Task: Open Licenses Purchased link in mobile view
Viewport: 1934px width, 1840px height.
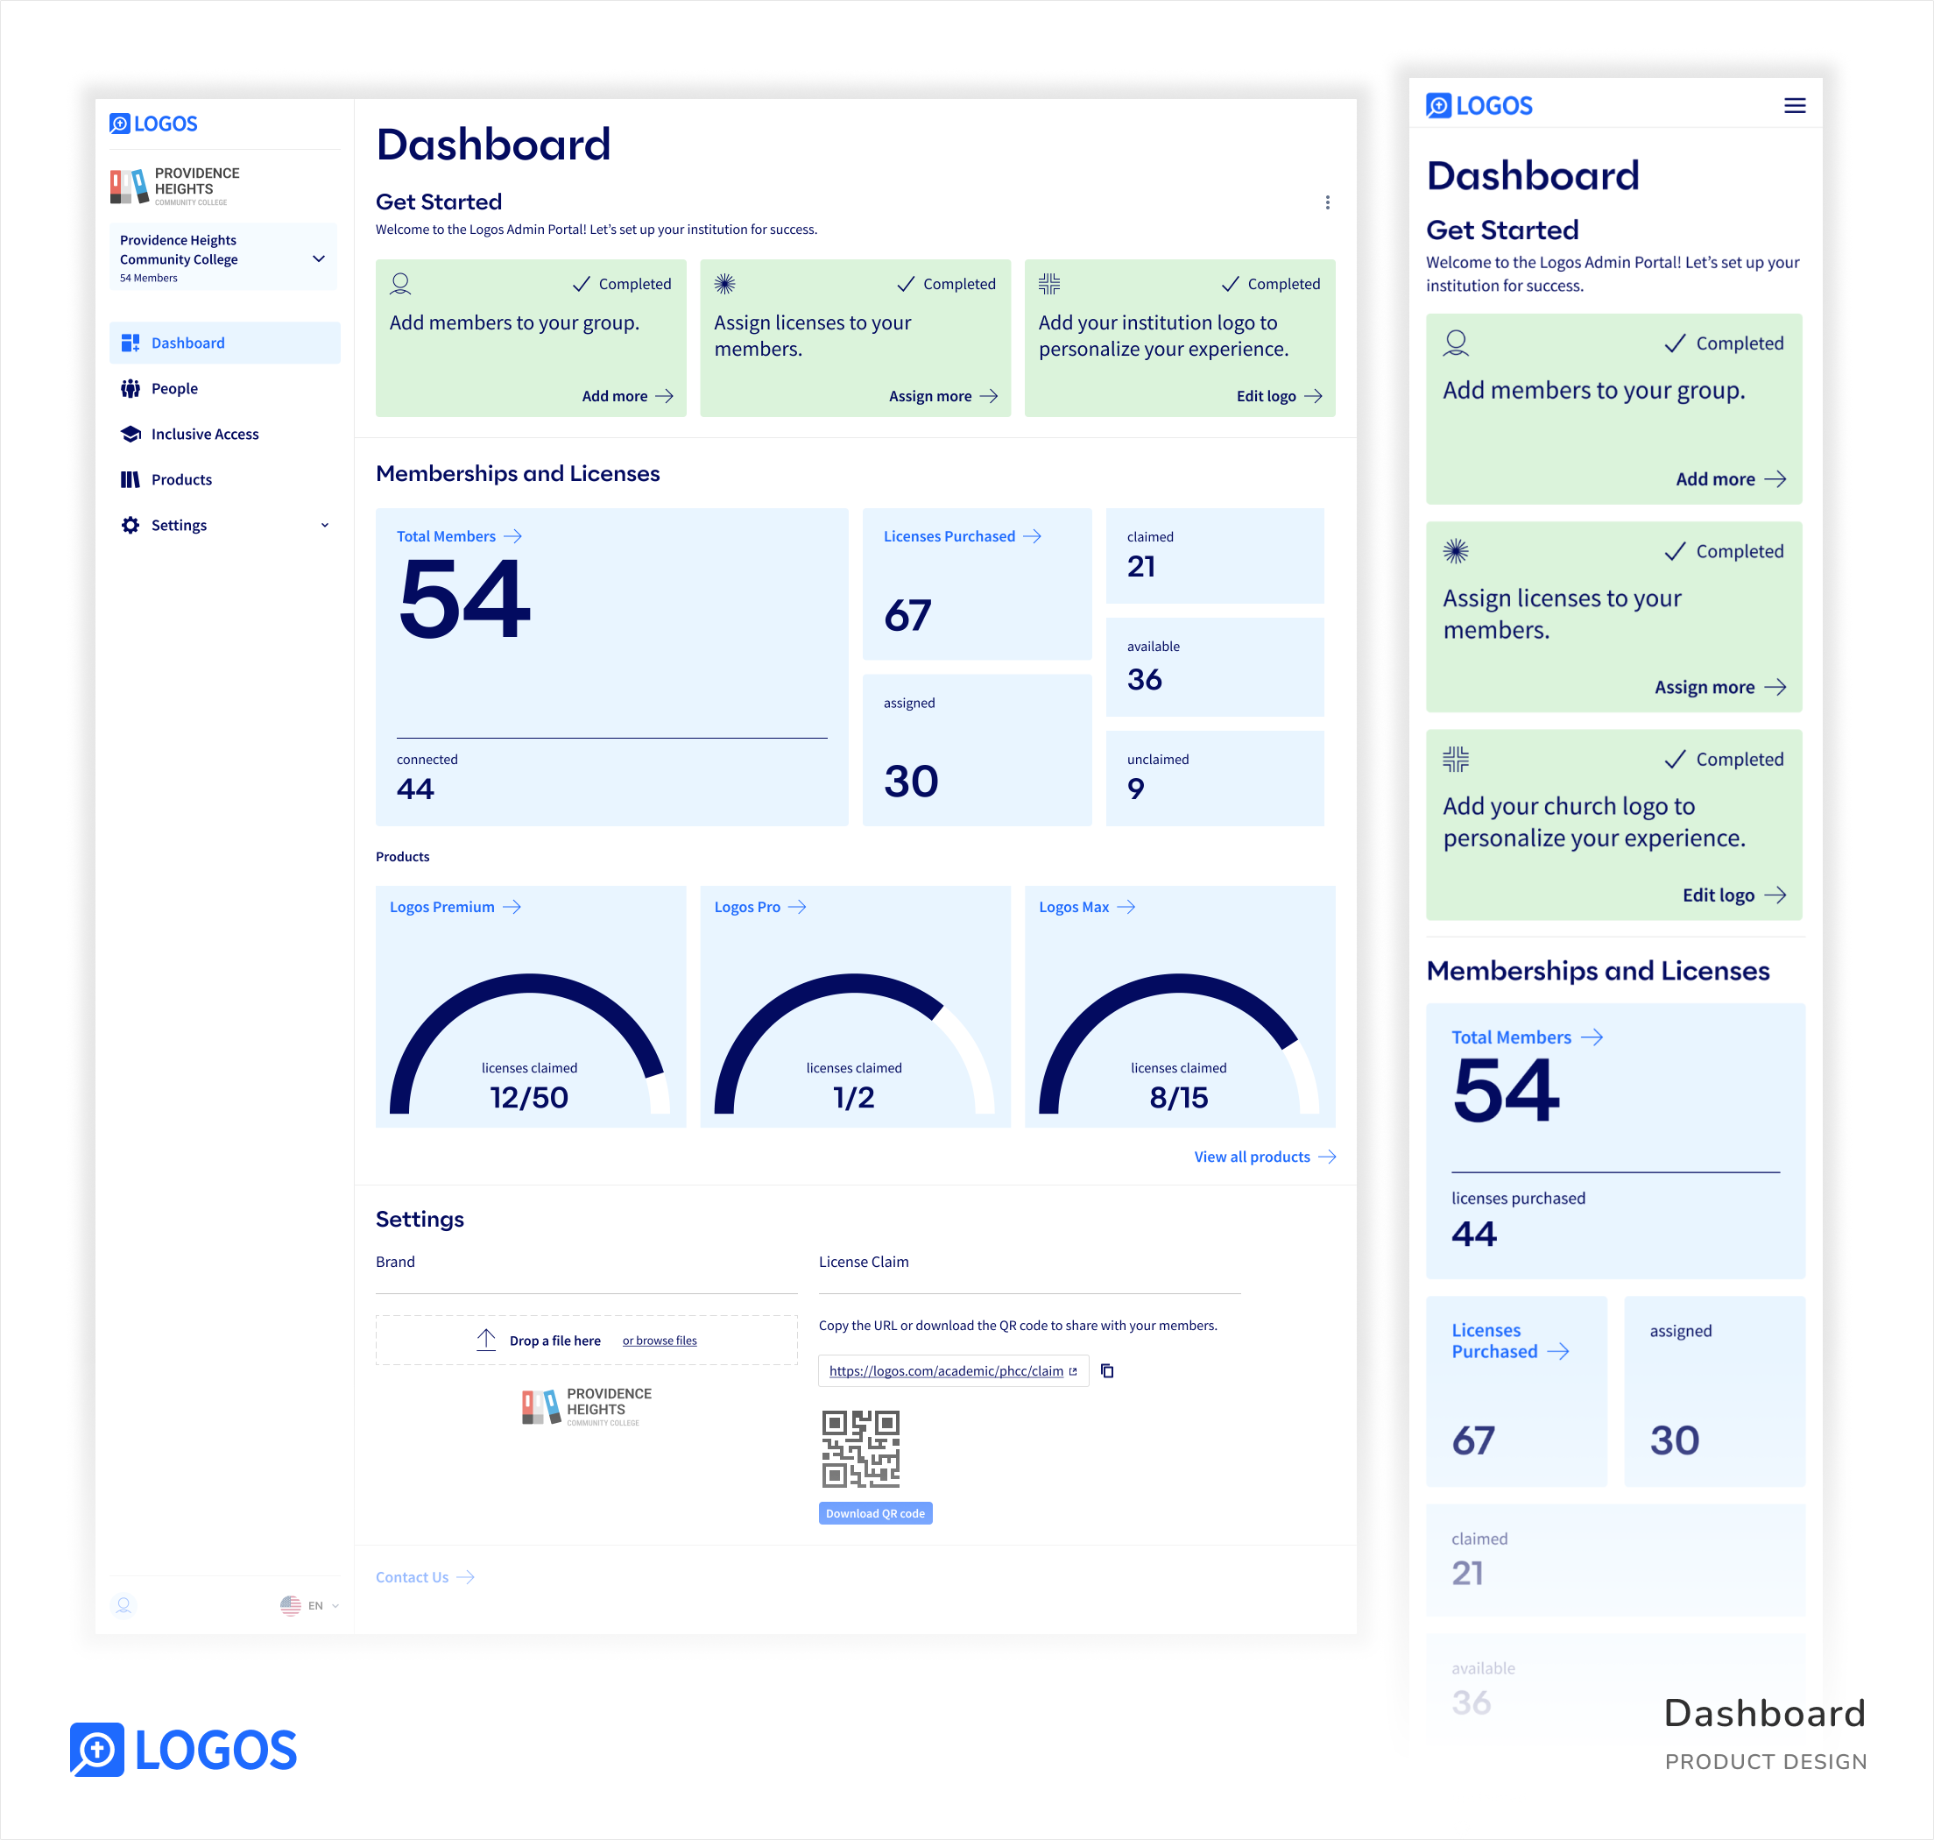Action: (1511, 1341)
